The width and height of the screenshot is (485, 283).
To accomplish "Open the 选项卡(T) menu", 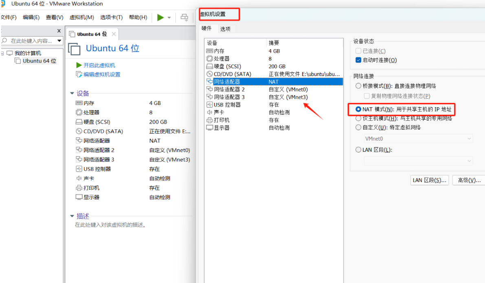I will tap(111, 17).
